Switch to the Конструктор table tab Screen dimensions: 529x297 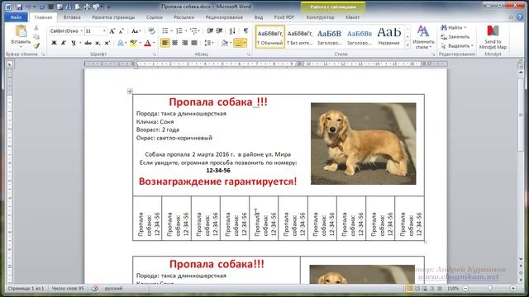coord(320,17)
